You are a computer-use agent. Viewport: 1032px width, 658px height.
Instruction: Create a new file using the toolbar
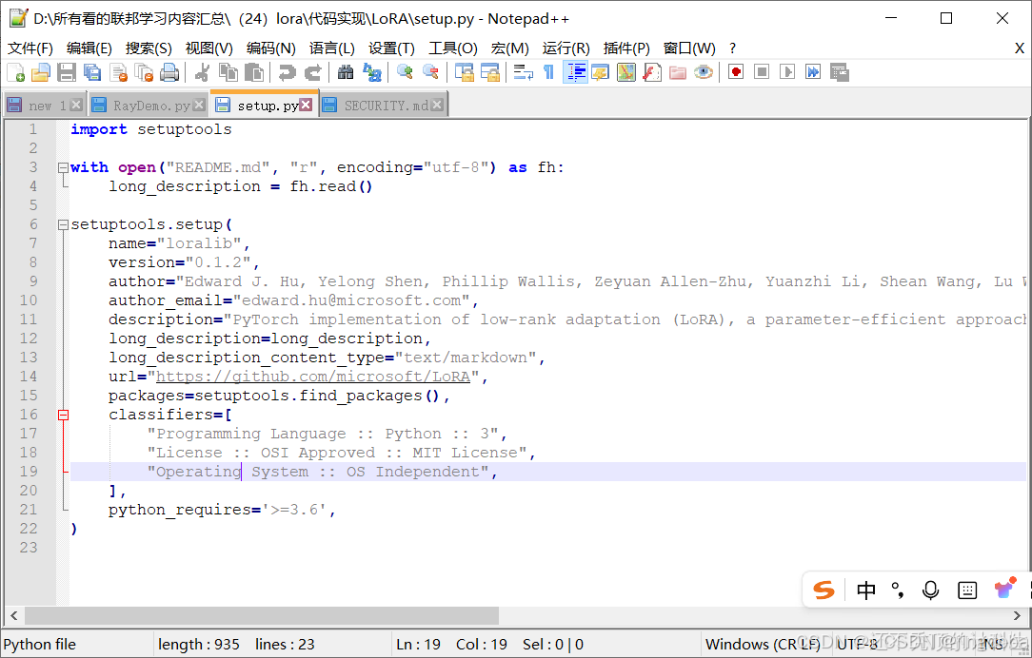pyautogui.click(x=16, y=71)
